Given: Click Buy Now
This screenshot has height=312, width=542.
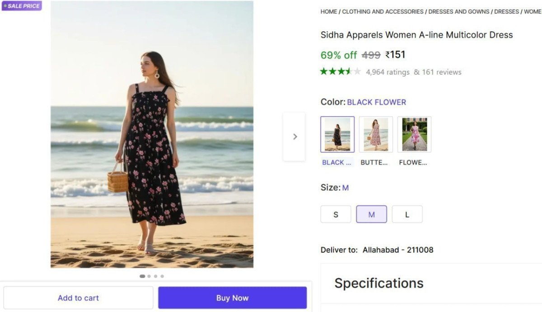Looking at the screenshot, I should pyautogui.click(x=232, y=298).
